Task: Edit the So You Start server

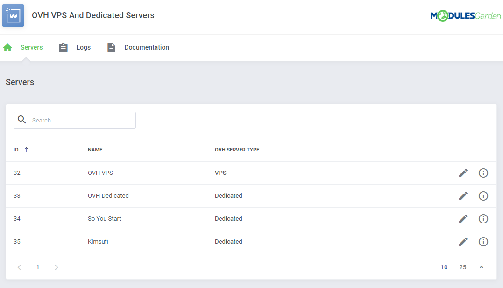Action: 463,219
